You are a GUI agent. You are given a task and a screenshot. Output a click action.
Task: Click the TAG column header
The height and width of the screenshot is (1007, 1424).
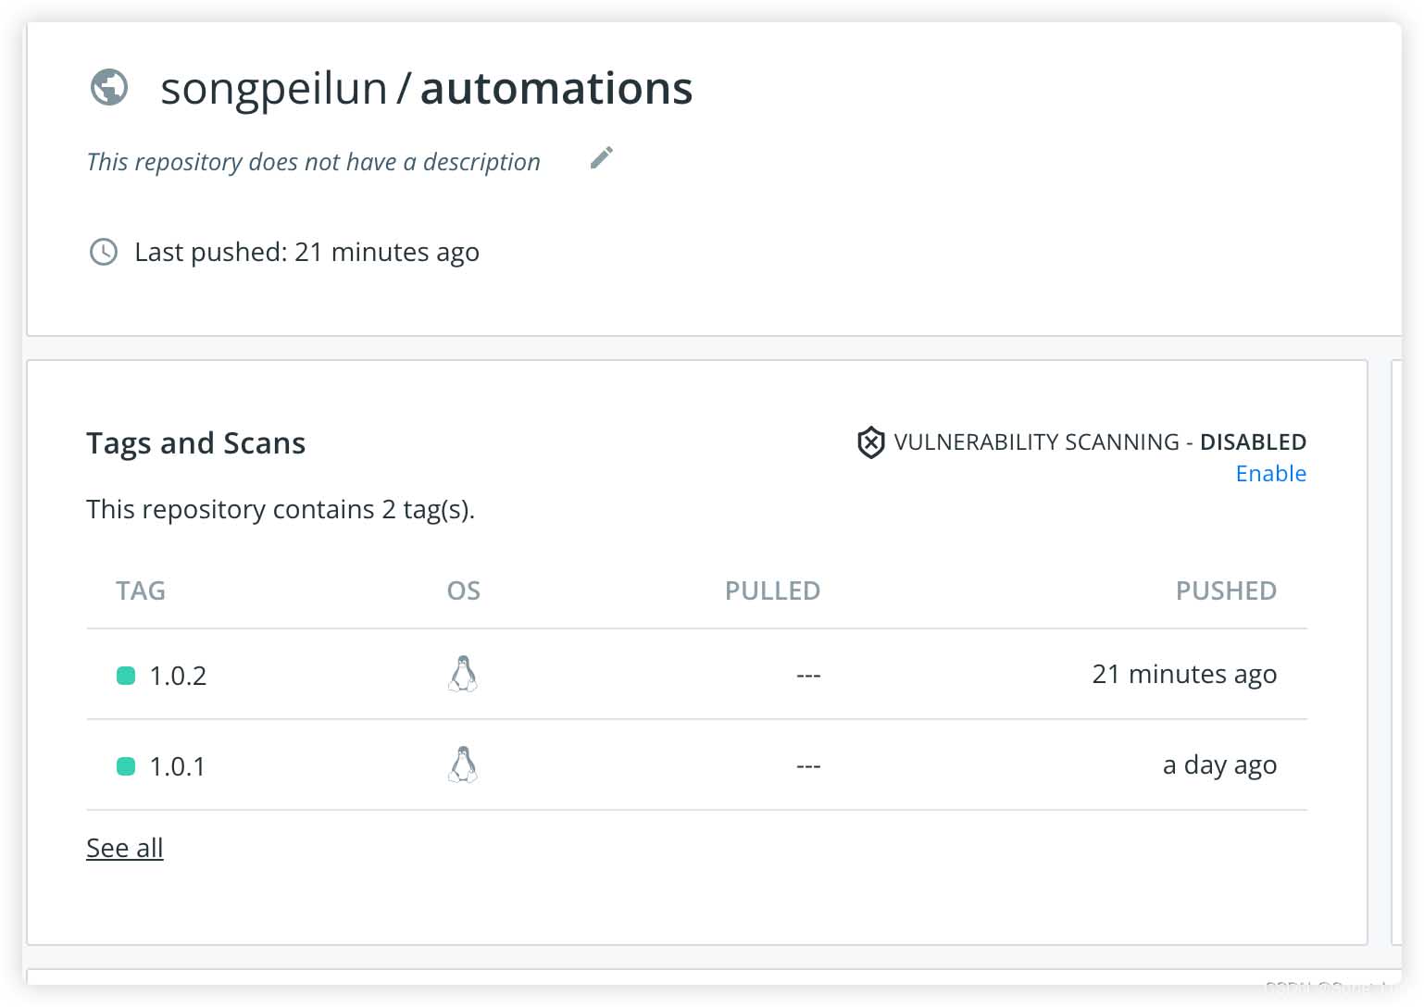[141, 591]
